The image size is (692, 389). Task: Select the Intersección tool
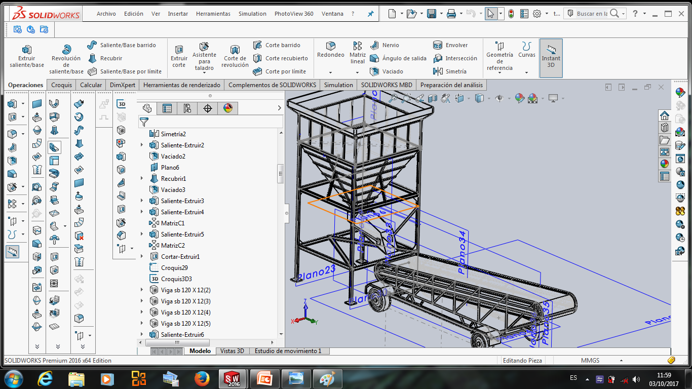[455, 58]
